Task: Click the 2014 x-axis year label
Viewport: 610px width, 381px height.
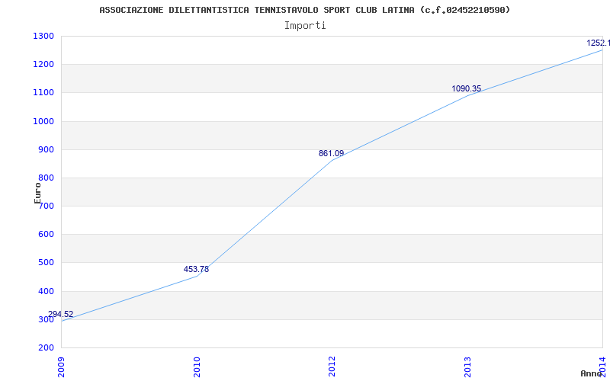Action: 602,367
